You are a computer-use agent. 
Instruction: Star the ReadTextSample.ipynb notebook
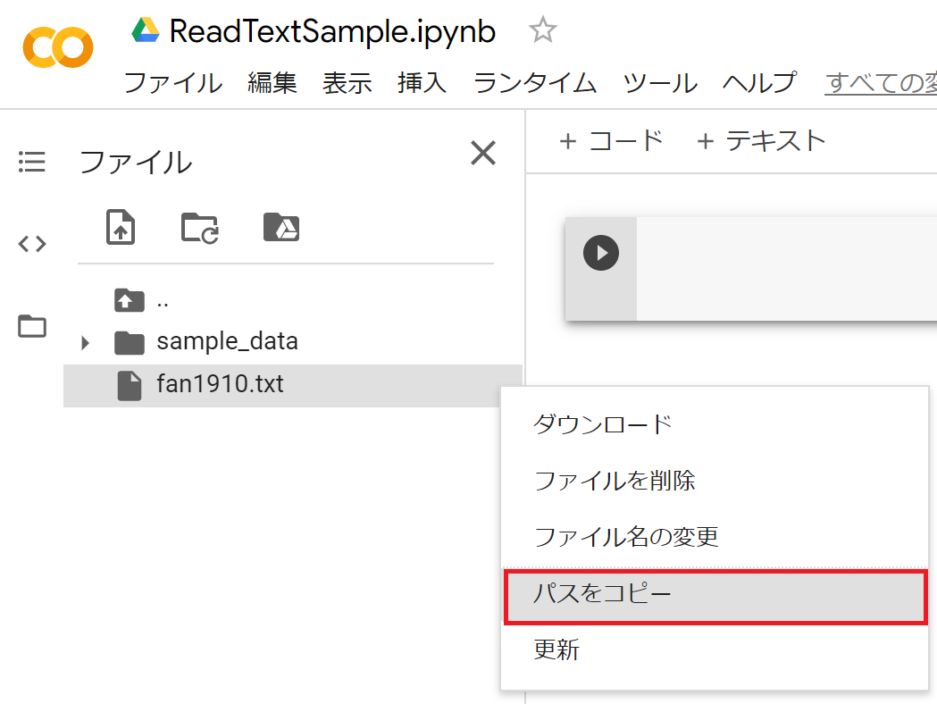click(542, 31)
